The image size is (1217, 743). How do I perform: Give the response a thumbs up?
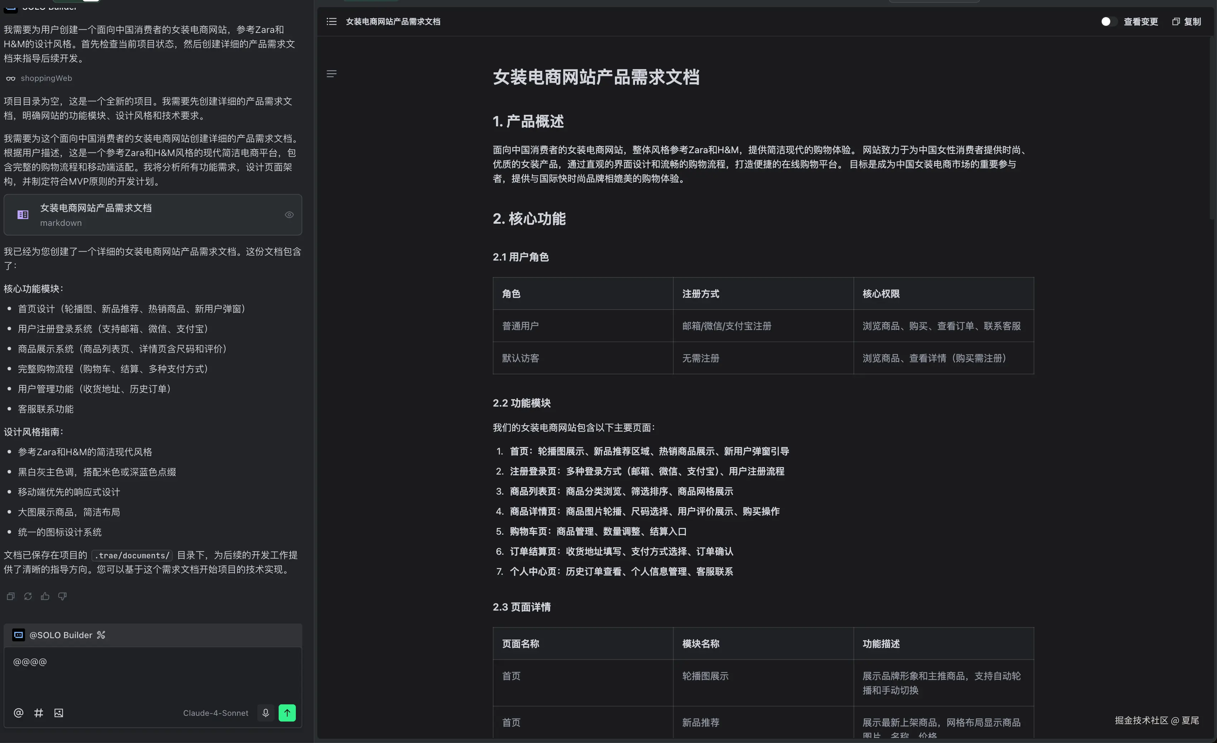coord(45,596)
